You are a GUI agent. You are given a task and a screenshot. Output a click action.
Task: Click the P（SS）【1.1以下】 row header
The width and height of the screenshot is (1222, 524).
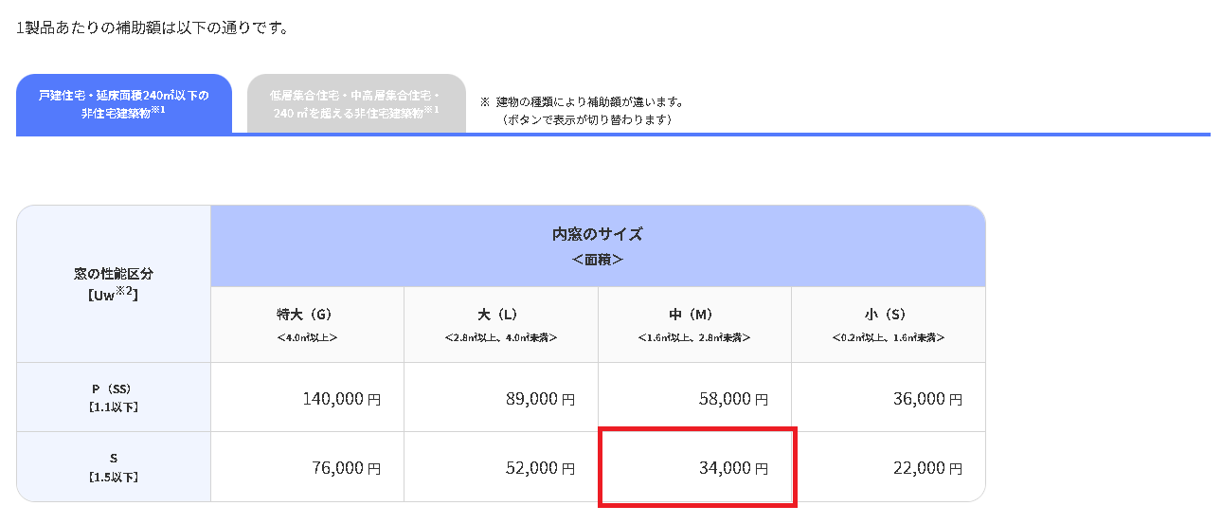point(114,397)
